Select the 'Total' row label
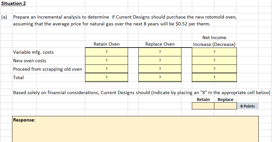272x142 pixels. click(18, 78)
